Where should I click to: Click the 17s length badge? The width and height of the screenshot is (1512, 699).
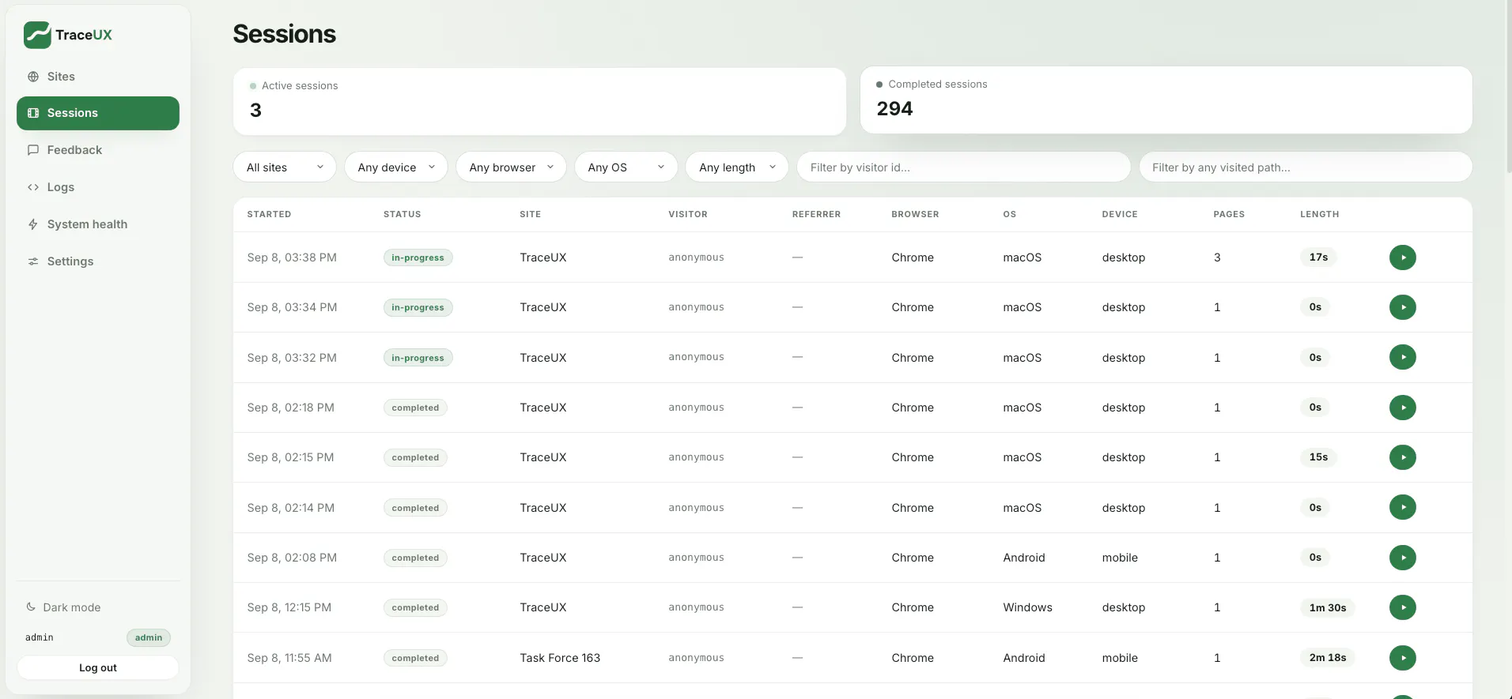pyautogui.click(x=1318, y=257)
